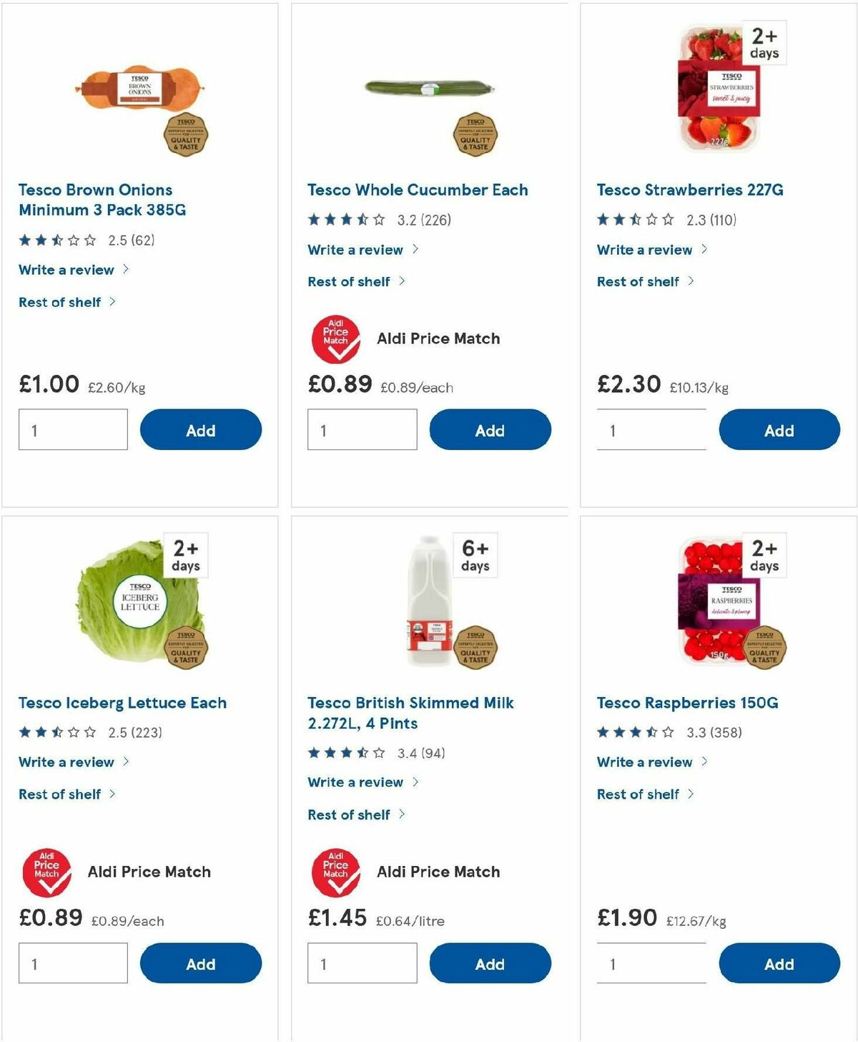Click the Quality & Taste seal on Raspberries image
Image resolution: width=858 pixels, height=1042 pixels.
click(x=767, y=648)
